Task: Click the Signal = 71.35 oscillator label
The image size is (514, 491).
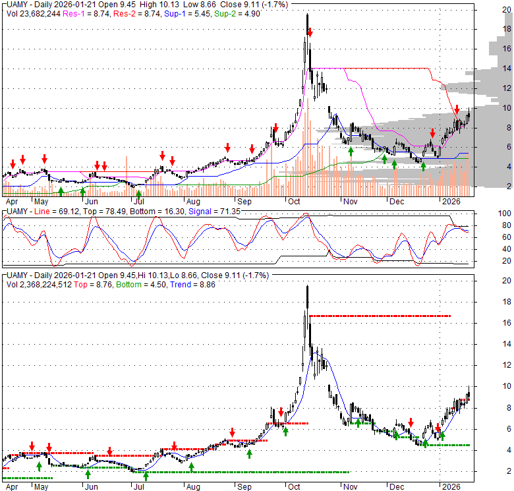Action: [x=214, y=212]
